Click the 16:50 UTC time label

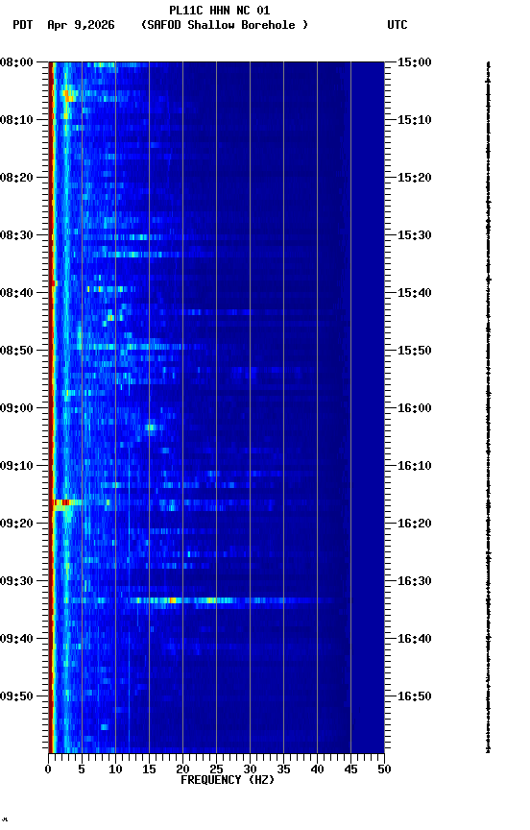[x=415, y=696]
